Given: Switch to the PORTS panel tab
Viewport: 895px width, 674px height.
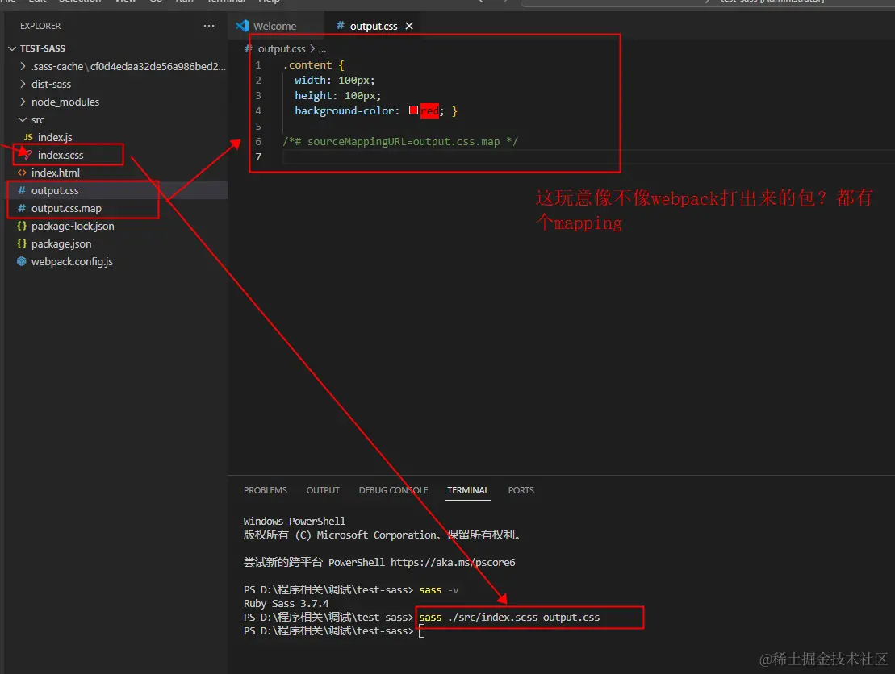Looking at the screenshot, I should click(521, 490).
